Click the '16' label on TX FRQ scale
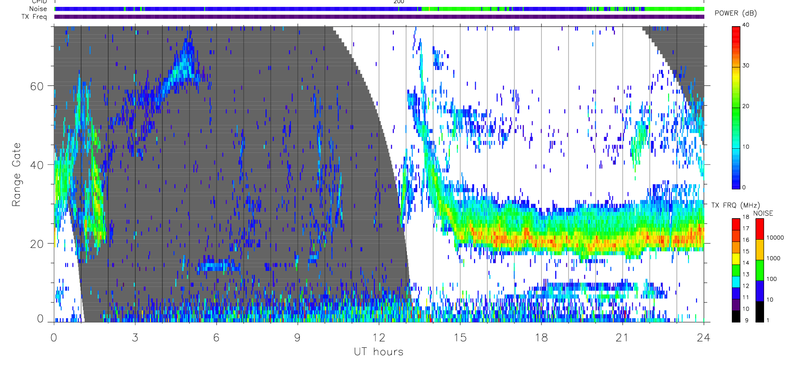 click(746, 240)
